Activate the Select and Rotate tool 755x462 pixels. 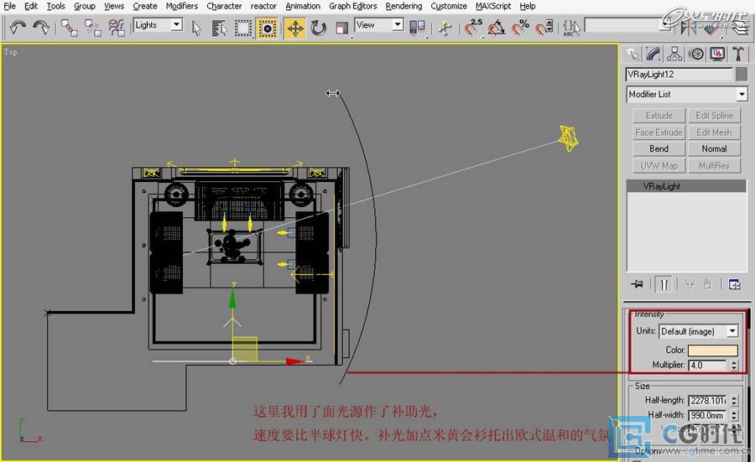[318, 29]
